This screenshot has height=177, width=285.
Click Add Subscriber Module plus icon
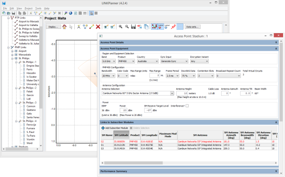[103, 128]
